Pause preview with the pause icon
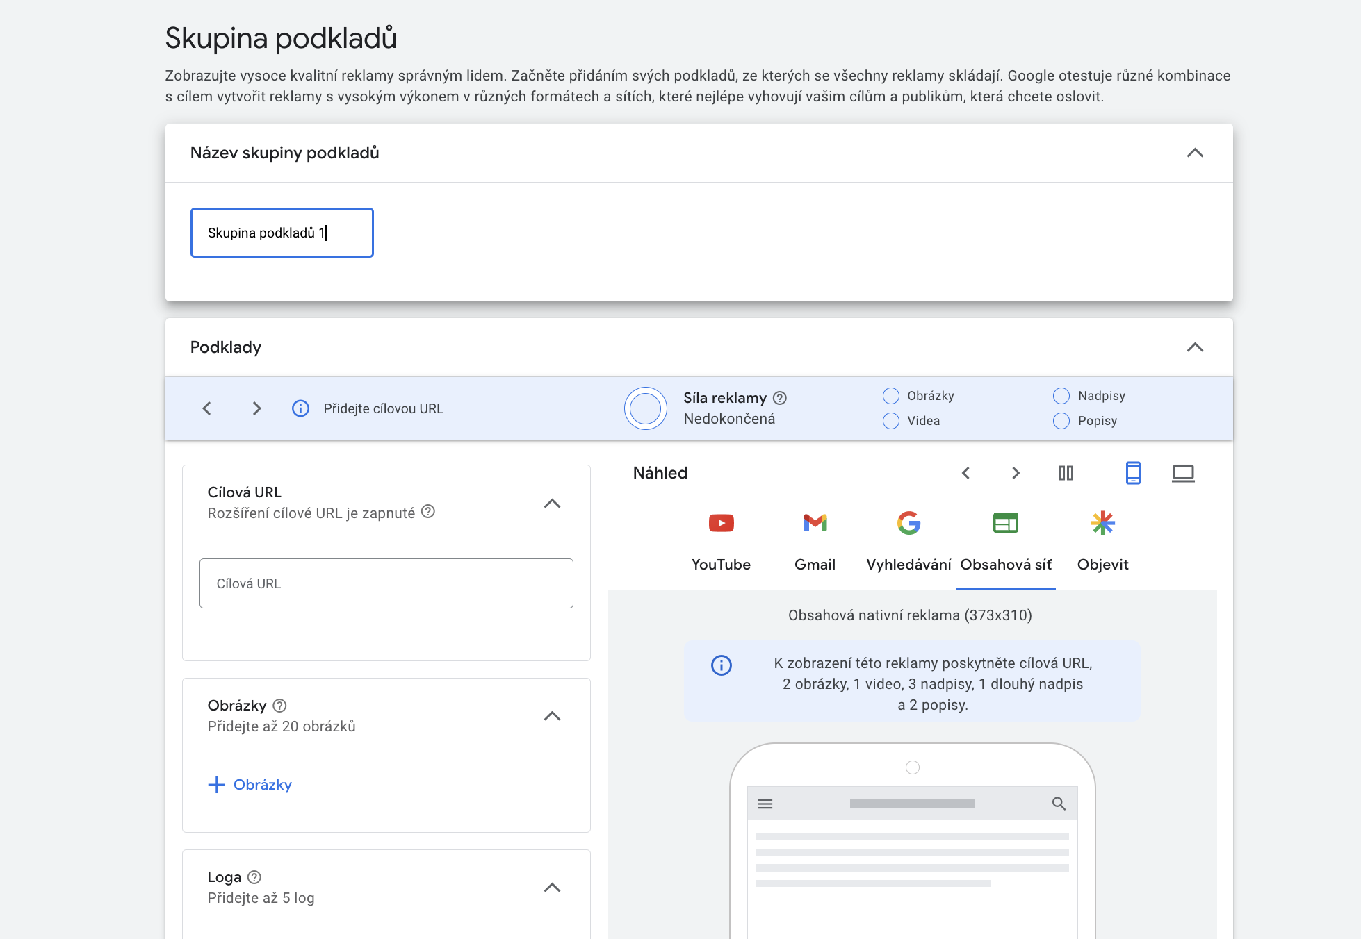The image size is (1361, 939). click(x=1066, y=473)
